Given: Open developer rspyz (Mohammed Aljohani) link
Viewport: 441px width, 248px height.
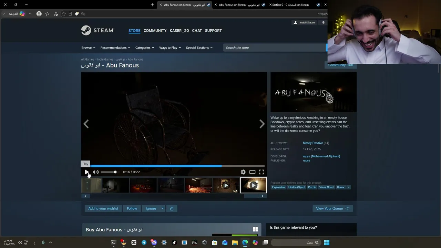Looking at the screenshot, I should 321,156.
